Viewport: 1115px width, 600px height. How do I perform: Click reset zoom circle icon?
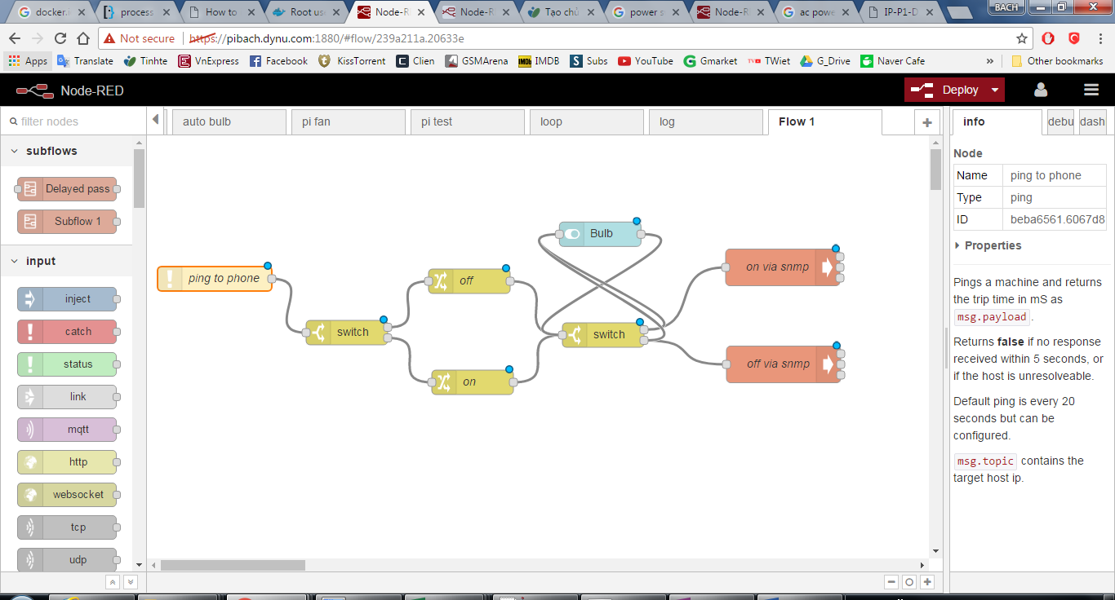[x=908, y=582]
